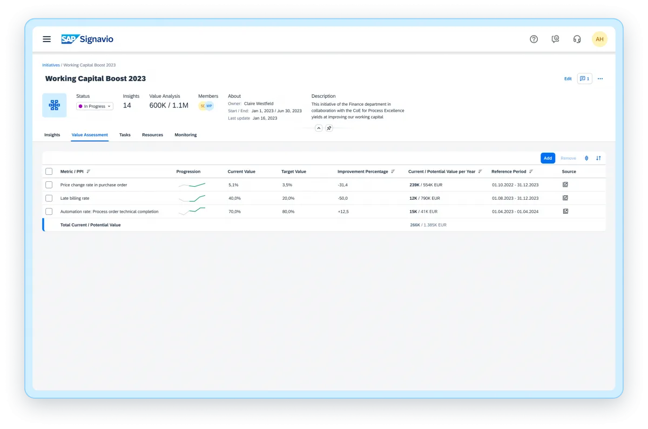Click progression sparkline for Late billing rate
Screen dimensions: 648x429
click(192, 198)
